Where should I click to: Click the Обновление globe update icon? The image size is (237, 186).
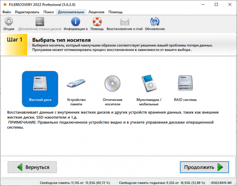coord(155,22)
